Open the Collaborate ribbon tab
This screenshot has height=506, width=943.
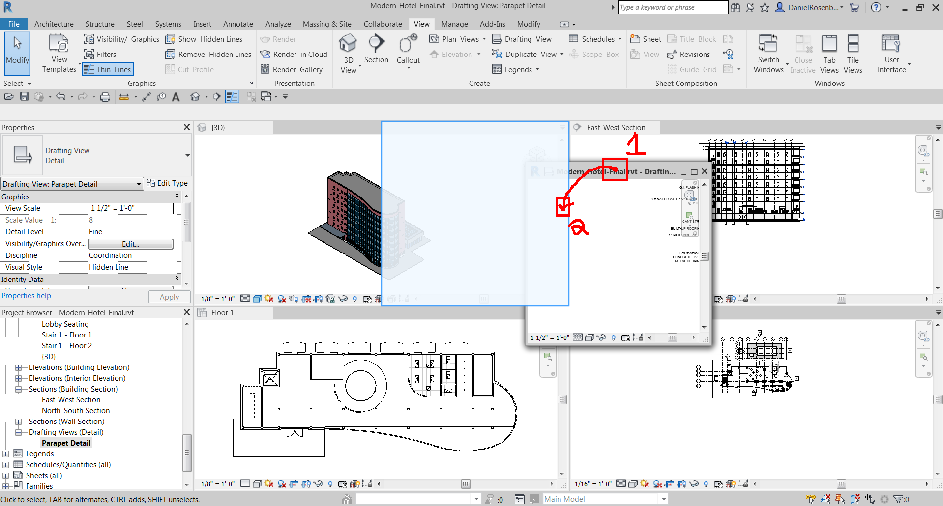click(383, 24)
